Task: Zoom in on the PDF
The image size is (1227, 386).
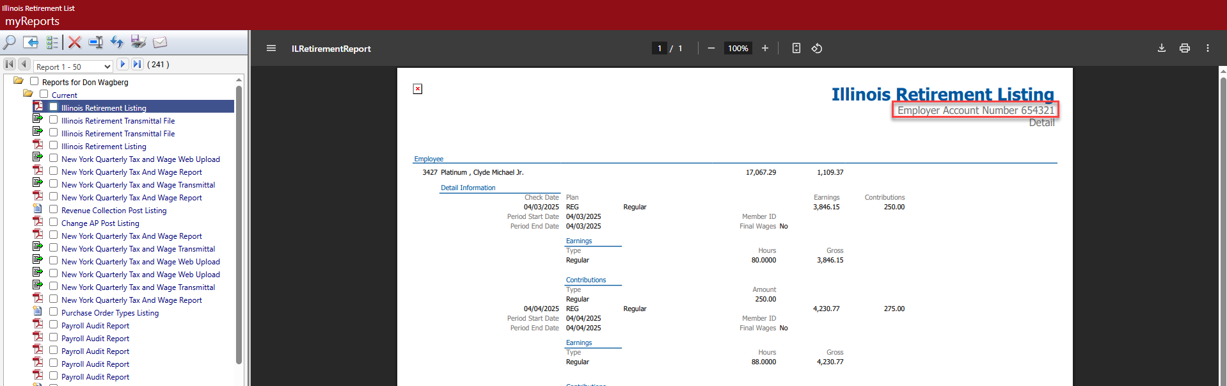Action: click(764, 48)
